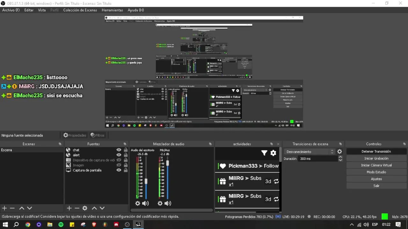The image size is (408, 229).
Task: Lock the alert source
Action: pyautogui.click(x=126, y=155)
